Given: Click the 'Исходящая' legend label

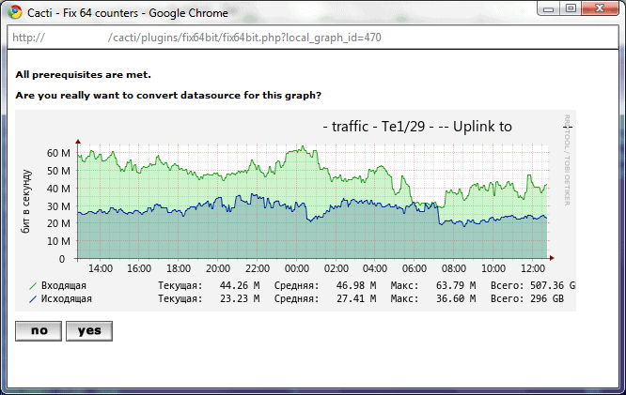Looking at the screenshot, I should pos(67,298).
